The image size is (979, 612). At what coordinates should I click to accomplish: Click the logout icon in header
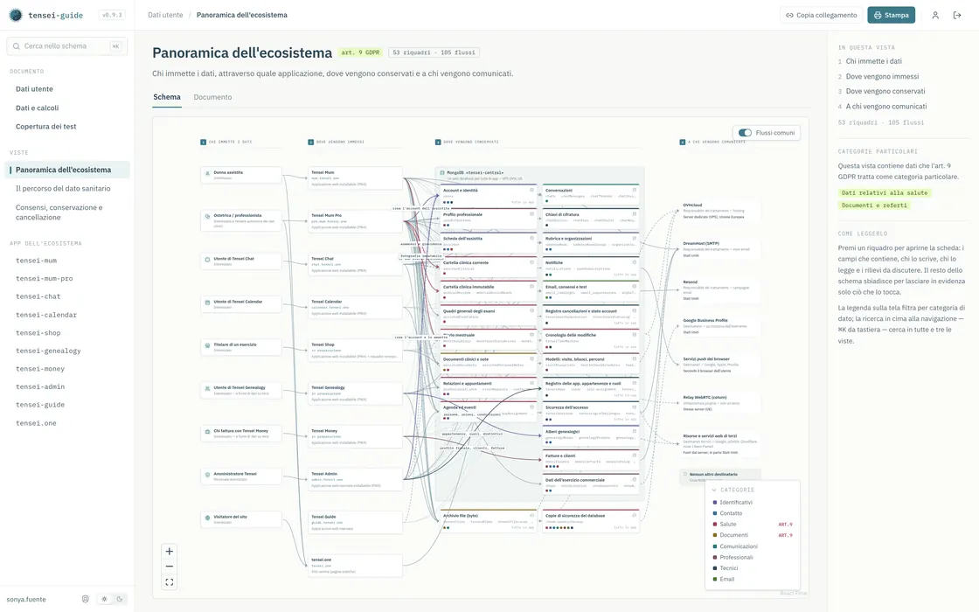pos(957,15)
